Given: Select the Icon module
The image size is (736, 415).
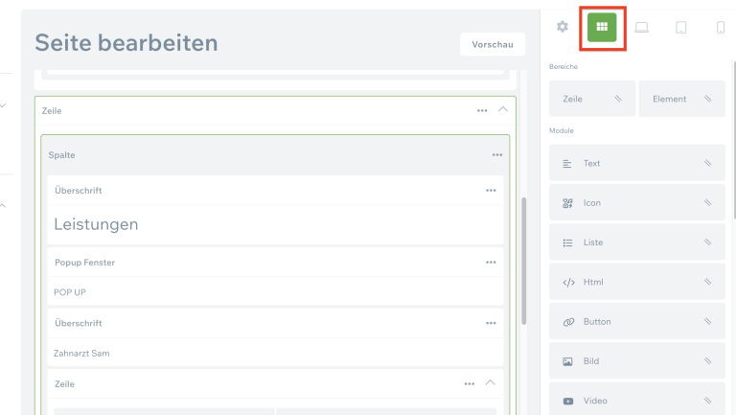Looking at the screenshot, I should tap(636, 203).
